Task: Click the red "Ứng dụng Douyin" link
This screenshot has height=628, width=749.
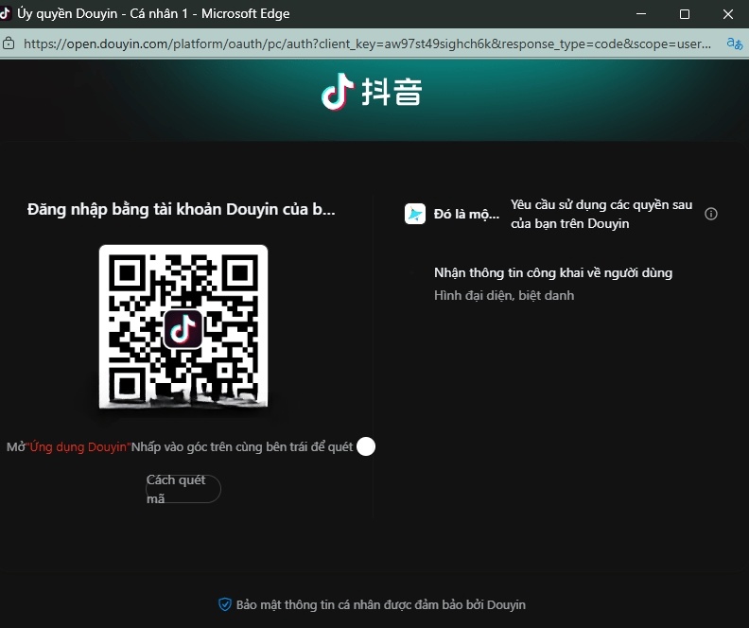Action: point(78,447)
